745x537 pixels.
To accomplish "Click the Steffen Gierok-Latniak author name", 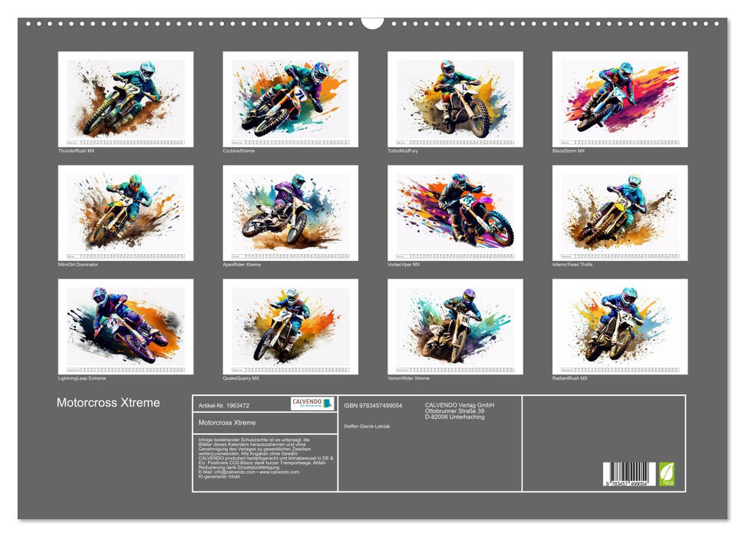I will 366,426.
